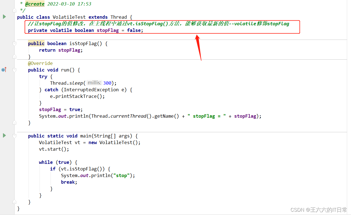Click the if keyword
This screenshot has width=351, height=215.
[53, 169]
